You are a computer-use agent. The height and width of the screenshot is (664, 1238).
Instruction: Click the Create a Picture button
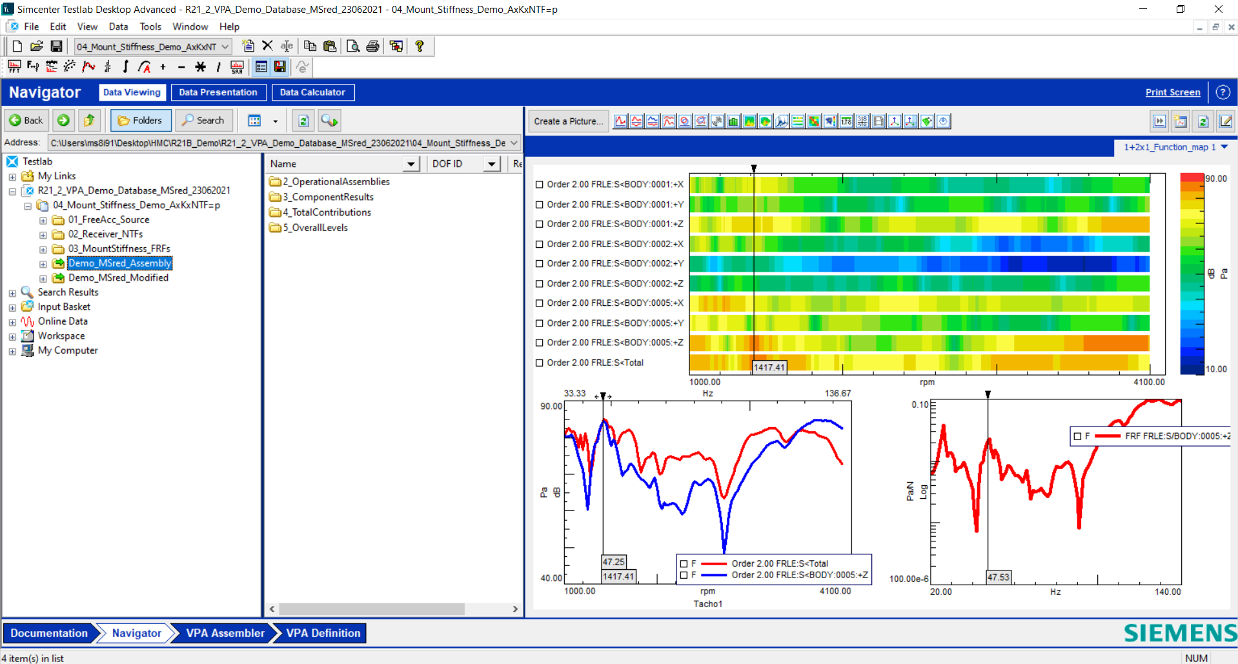(567, 121)
